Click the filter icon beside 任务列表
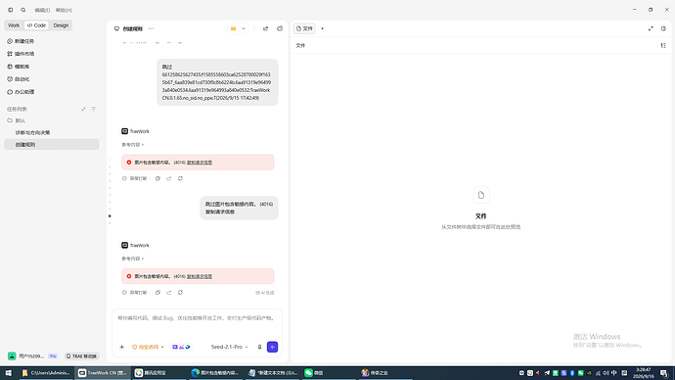The height and width of the screenshot is (380, 675). coord(93,109)
